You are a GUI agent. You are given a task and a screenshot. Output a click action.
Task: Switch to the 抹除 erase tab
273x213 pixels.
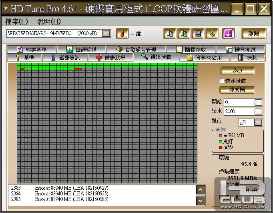(247, 58)
